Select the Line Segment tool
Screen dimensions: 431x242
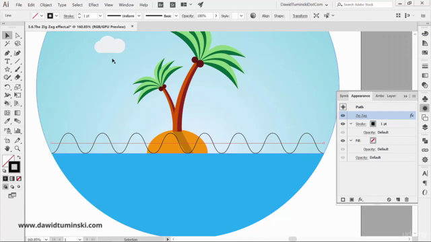click(x=18, y=61)
